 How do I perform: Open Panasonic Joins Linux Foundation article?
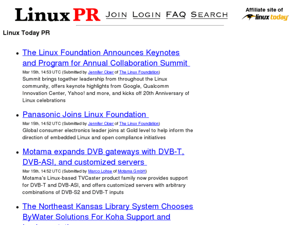tap(85, 114)
